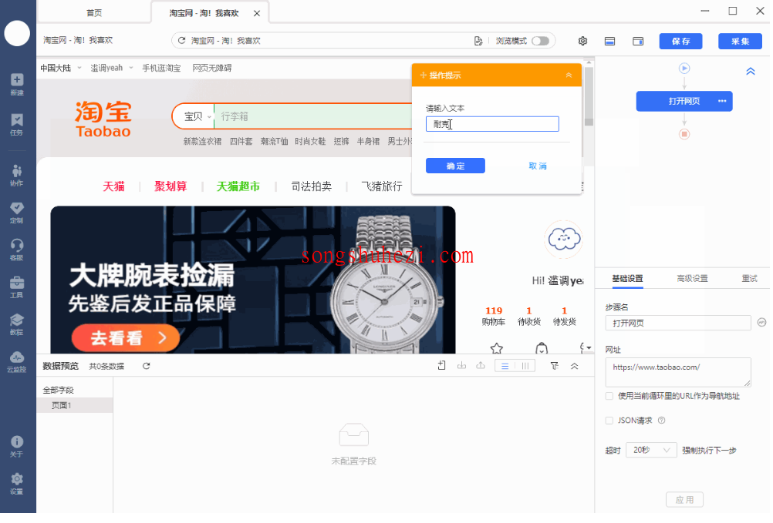Click the 请输入文本 text input field
773x523 pixels.
click(492, 124)
